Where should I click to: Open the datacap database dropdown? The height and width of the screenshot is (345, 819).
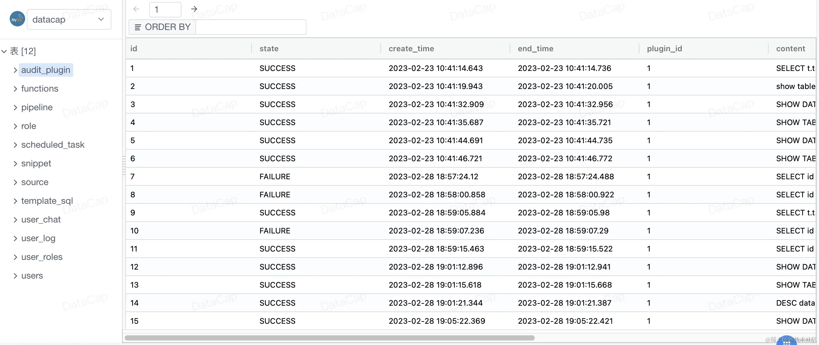click(69, 19)
